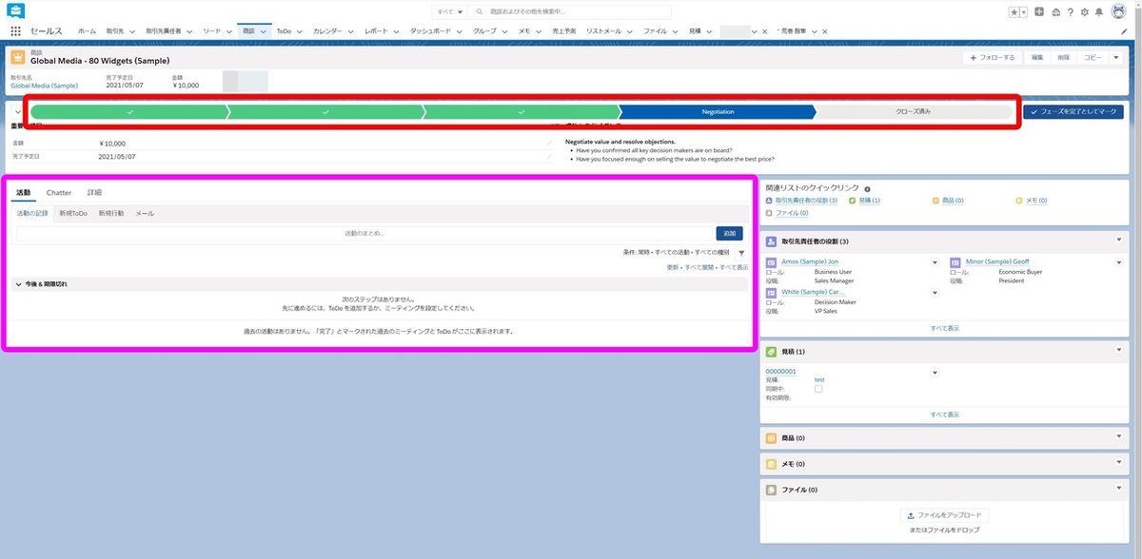This screenshot has height=559, width=1142.
Task: Open the White (Sample) Car... contact link
Action: click(x=813, y=292)
